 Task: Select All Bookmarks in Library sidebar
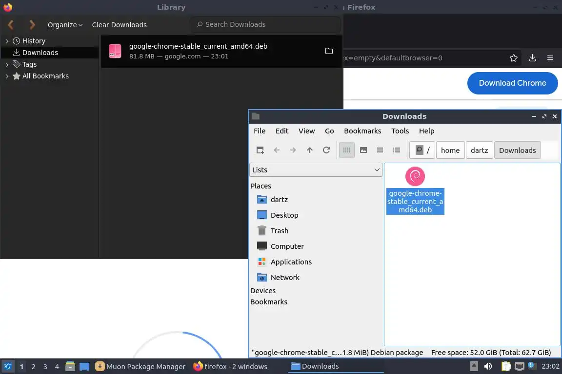click(x=45, y=76)
